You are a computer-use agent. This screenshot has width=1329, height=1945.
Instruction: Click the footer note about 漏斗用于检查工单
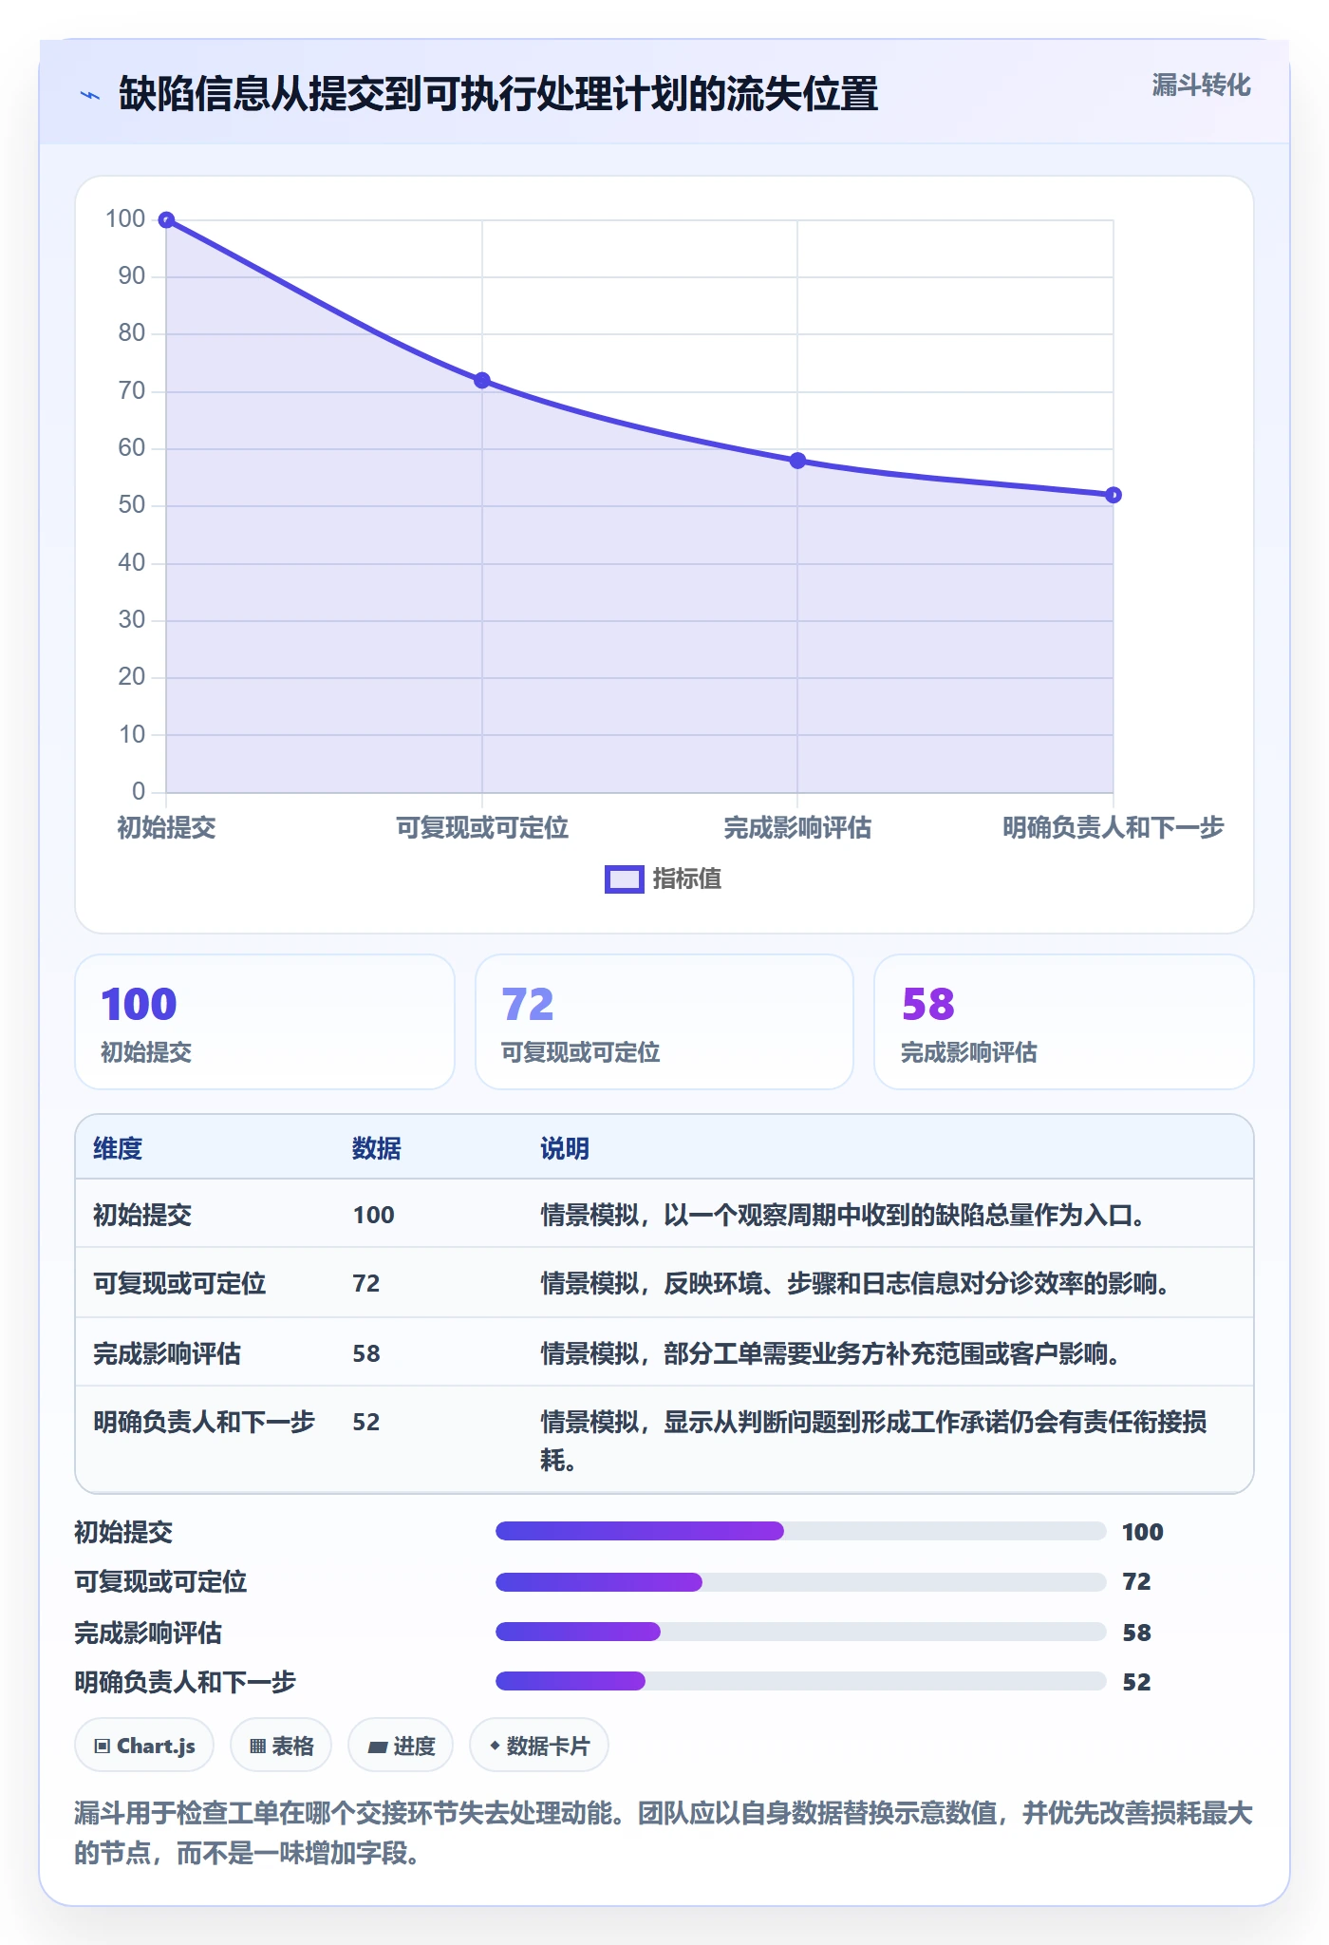[664, 1833]
